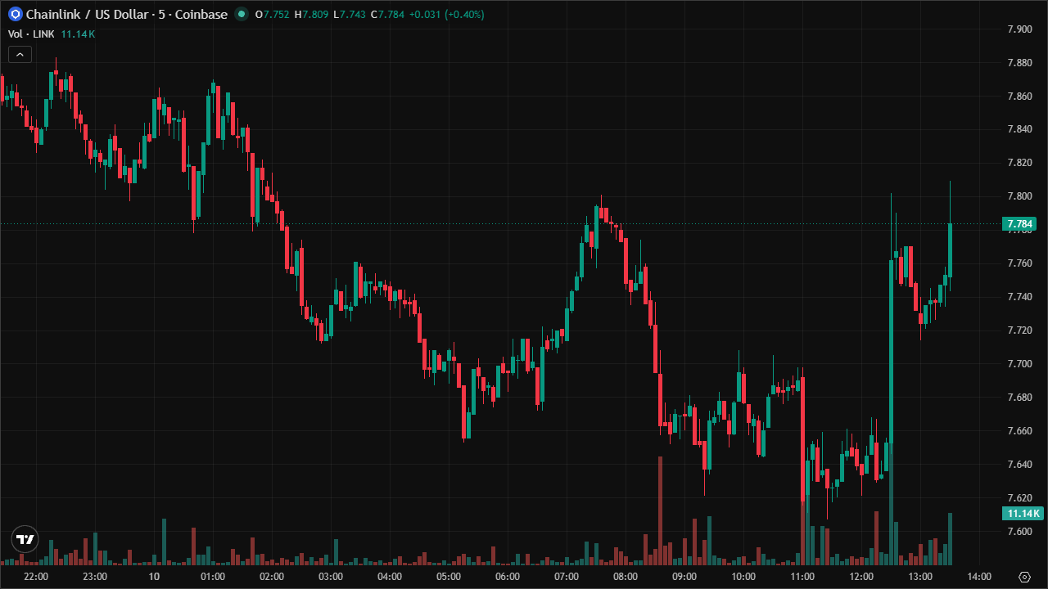Click the Chainlink / US Dollar symbol title
The height and width of the screenshot is (589, 1048).
[127, 15]
